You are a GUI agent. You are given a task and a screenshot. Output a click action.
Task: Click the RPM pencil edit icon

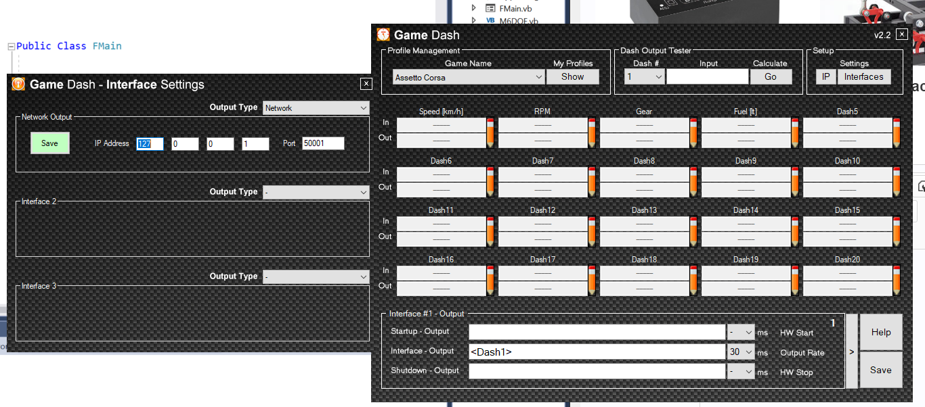(x=593, y=133)
